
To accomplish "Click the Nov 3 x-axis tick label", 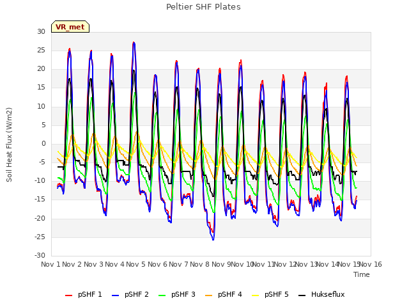I will point(93,264).
